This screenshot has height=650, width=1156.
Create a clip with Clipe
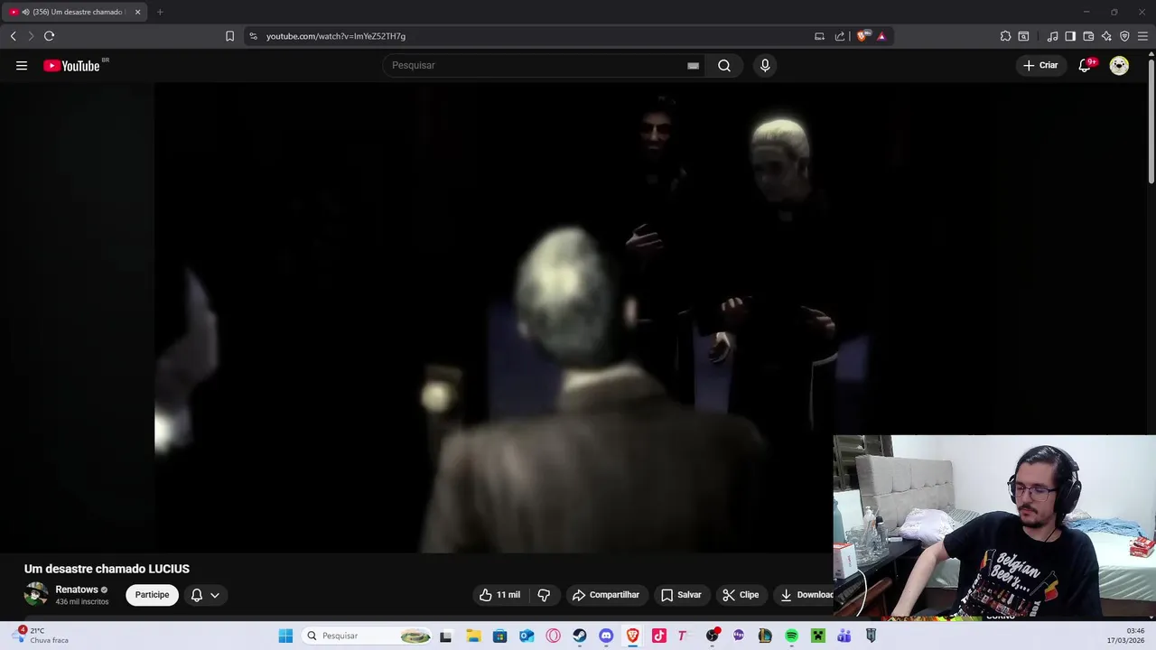coord(741,595)
